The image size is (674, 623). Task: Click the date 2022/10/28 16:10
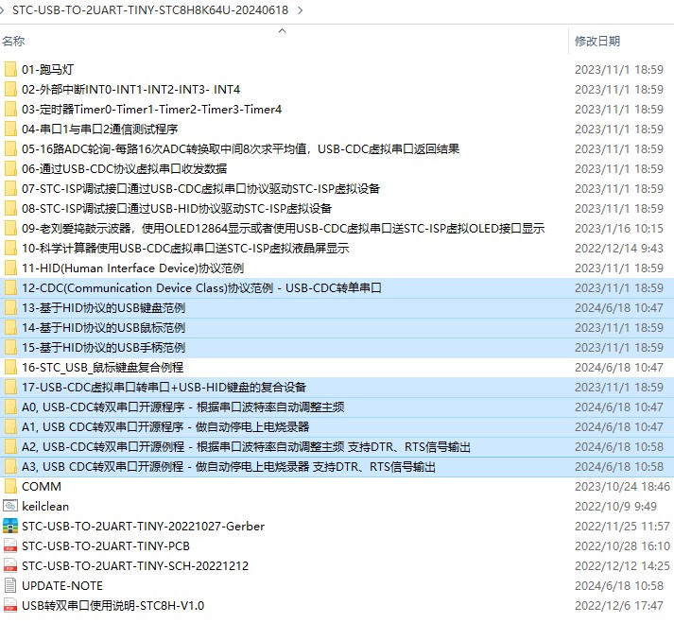click(x=622, y=545)
